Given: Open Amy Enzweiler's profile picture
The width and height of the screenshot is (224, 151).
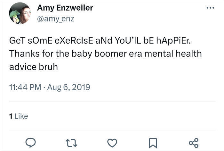Looking at the screenshot, I should [x=20, y=13].
